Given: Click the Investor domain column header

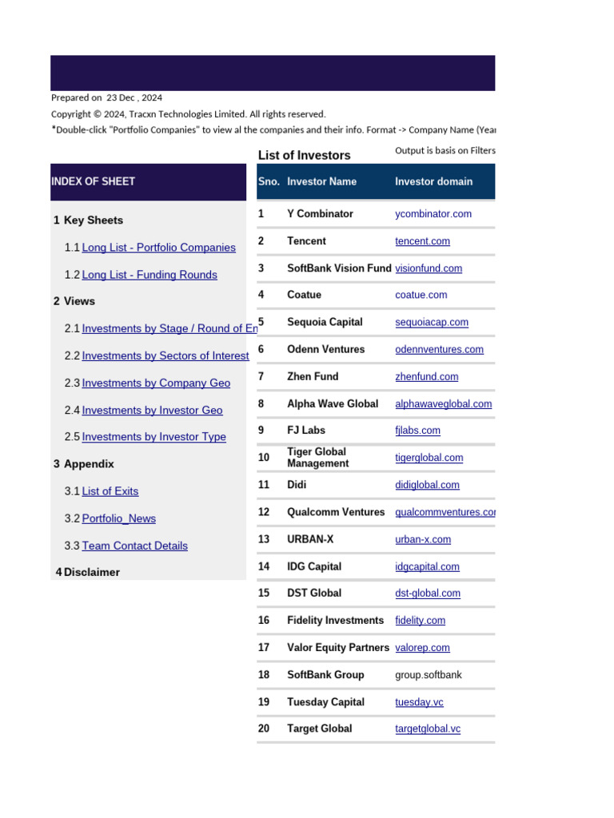Looking at the screenshot, I should (x=433, y=182).
